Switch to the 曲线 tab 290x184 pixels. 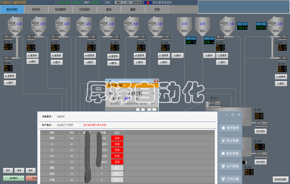click(x=109, y=10)
